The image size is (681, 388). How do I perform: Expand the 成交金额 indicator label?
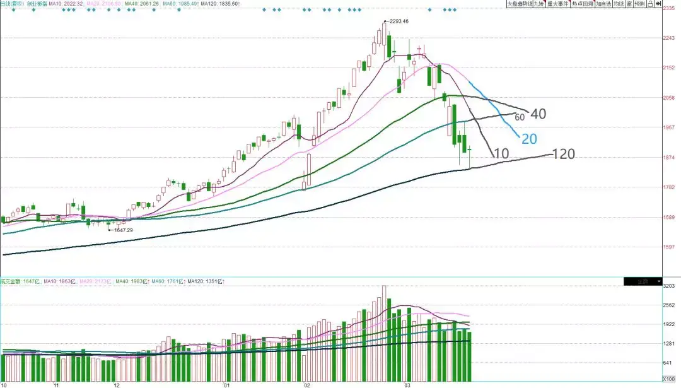12,281
